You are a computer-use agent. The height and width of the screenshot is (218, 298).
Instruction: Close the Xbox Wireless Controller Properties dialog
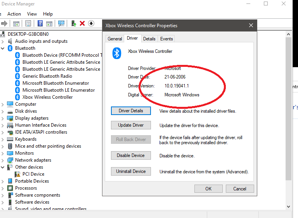tap(251, 25)
